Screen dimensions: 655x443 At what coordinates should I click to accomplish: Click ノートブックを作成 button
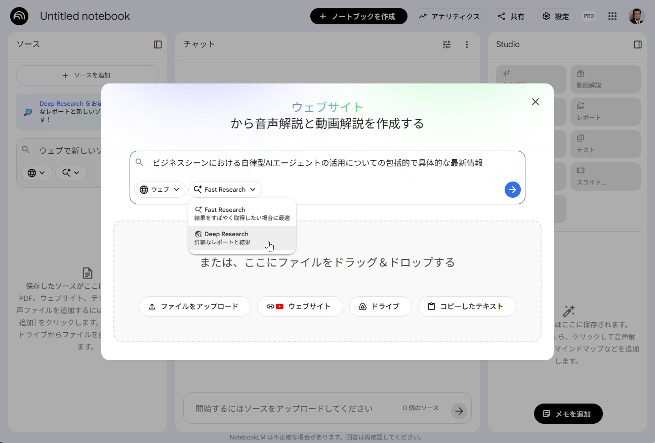tap(359, 16)
